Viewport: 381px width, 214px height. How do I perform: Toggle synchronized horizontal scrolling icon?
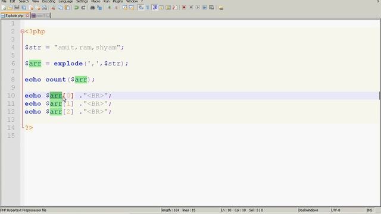pos(132,8)
